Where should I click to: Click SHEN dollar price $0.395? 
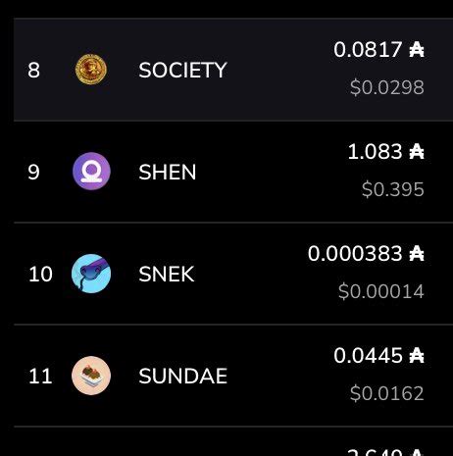point(393,189)
